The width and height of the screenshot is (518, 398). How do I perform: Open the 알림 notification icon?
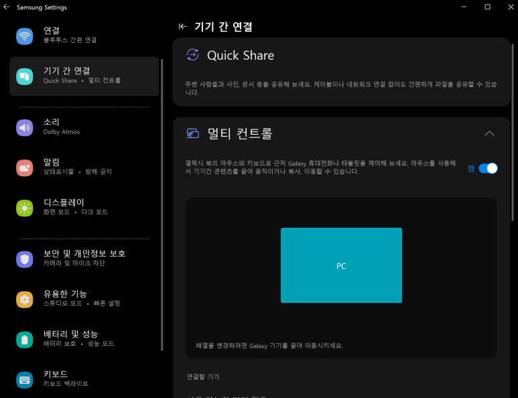(24, 168)
